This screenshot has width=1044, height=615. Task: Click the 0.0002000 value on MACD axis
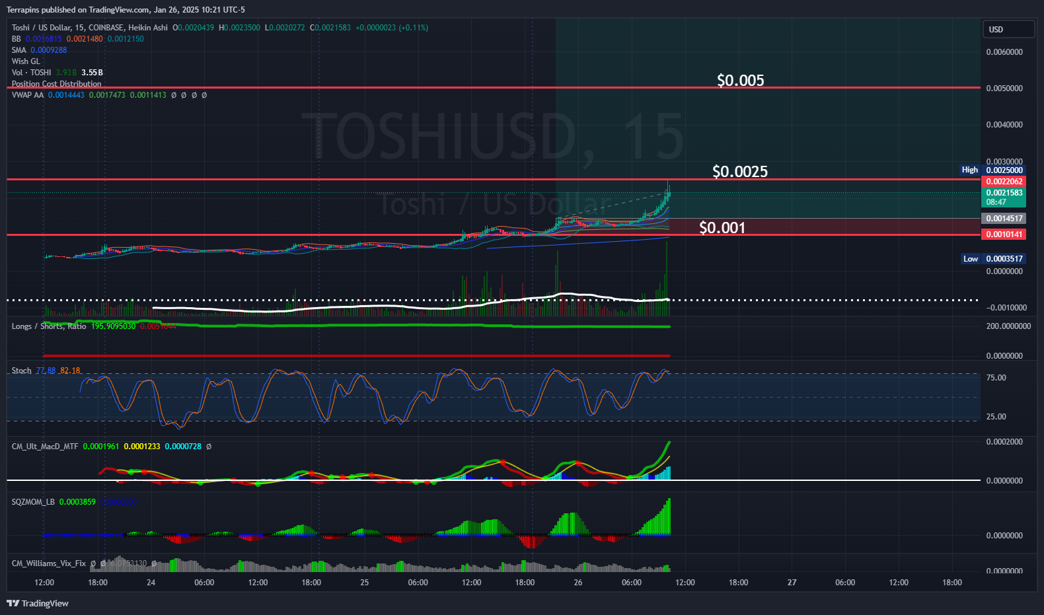tap(1004, 442)
